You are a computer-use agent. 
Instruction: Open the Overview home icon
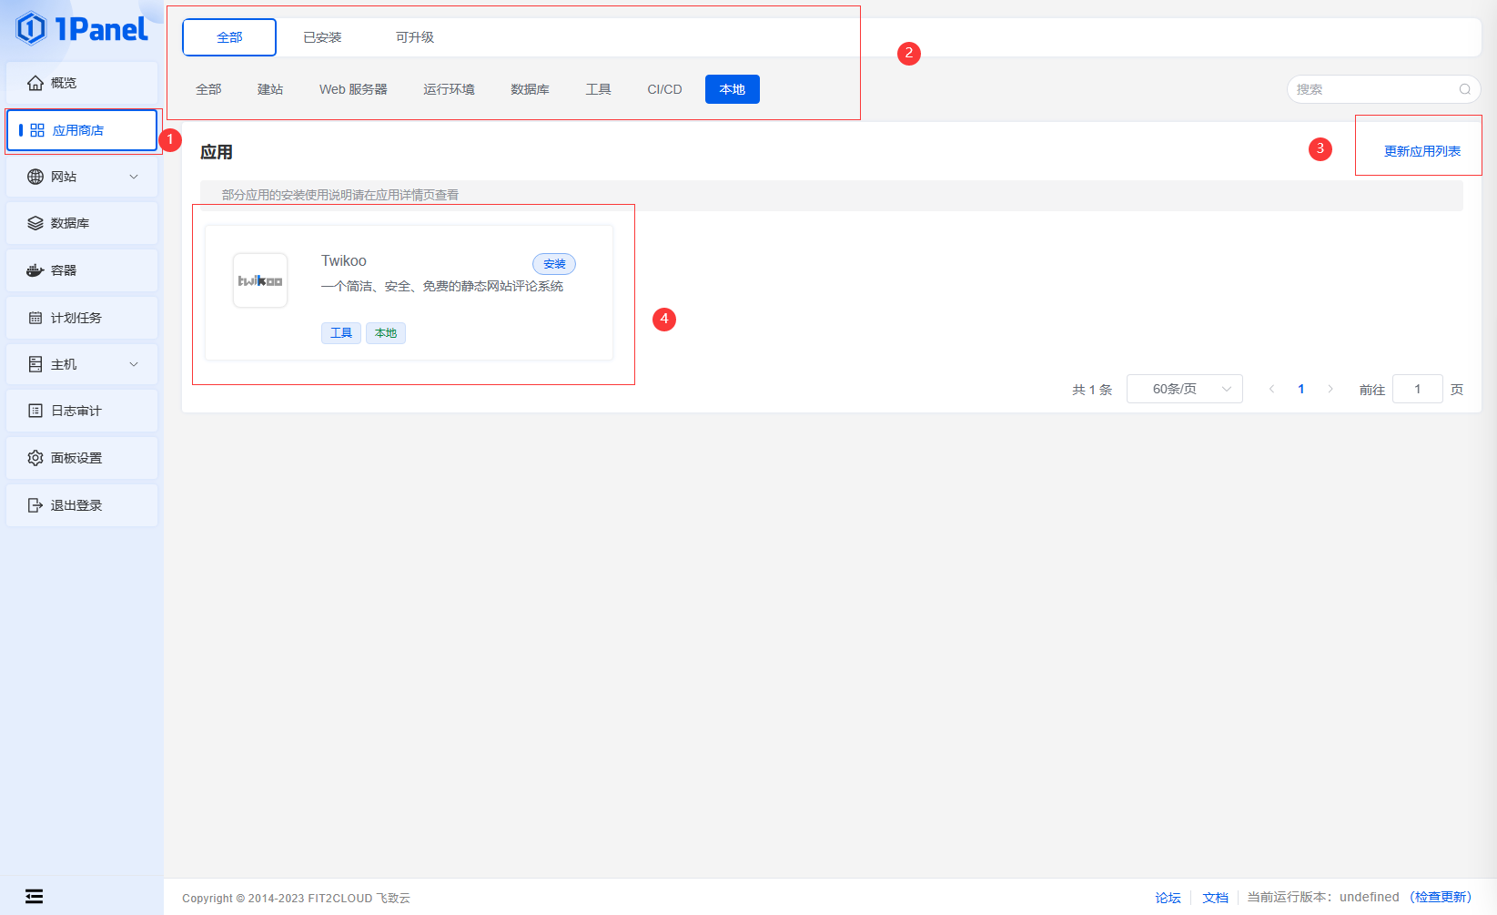click(35, 83)
